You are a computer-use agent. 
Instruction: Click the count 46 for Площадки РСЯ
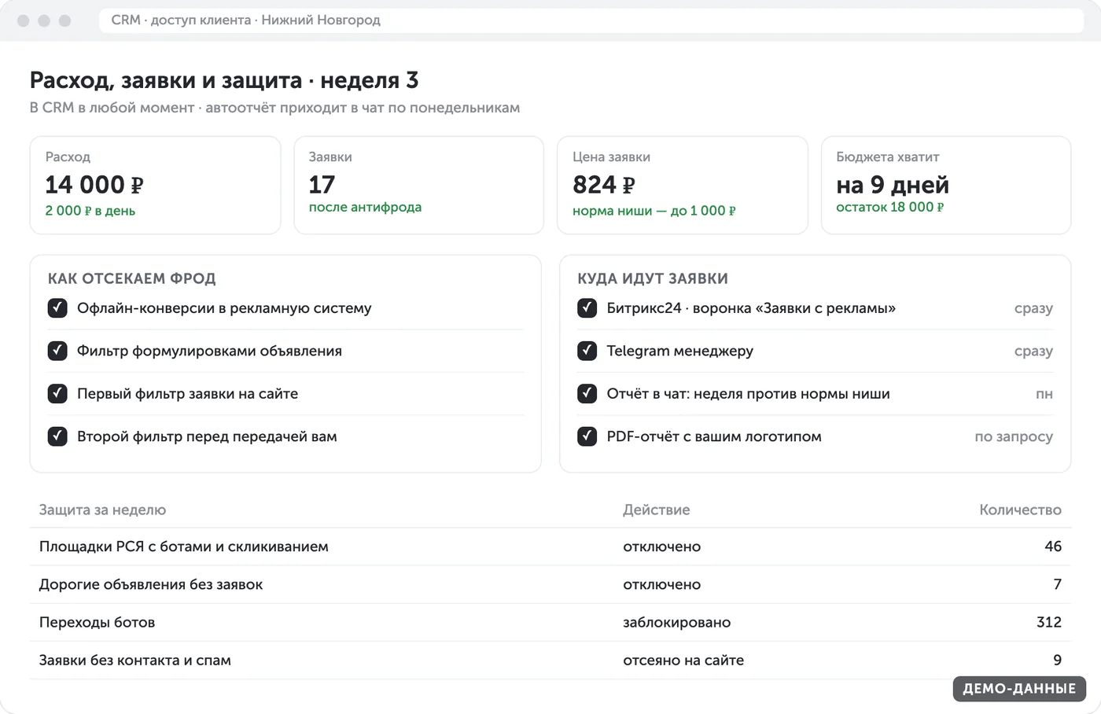1053,547
